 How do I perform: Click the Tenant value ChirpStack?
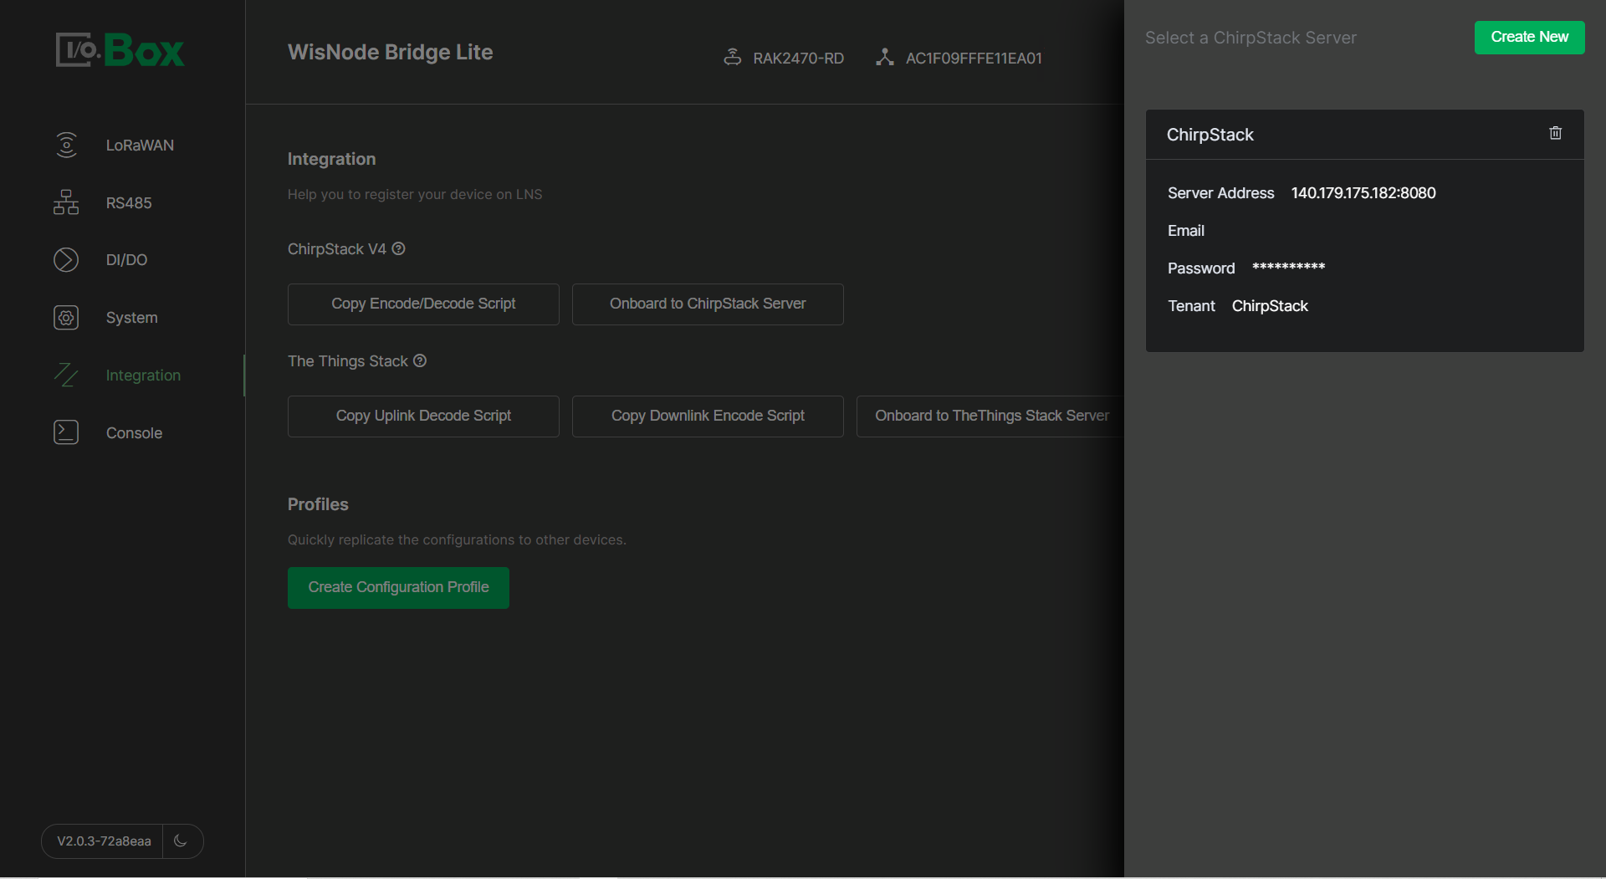point(1270,306)
